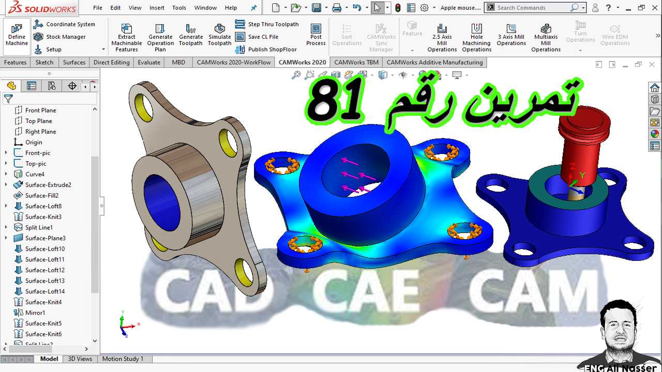This screenshot has height=372, width=662.
Task: Open the ConfigurationManager tab icon
Action: coord(52,86)
